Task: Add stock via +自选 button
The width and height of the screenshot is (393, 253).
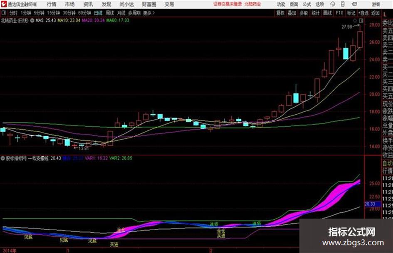Action: pyautogui.click(x=363, y=13)
